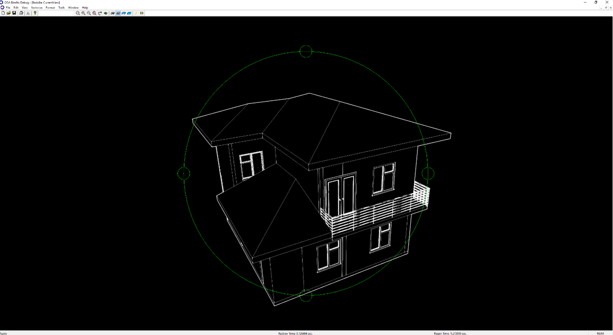Click the Zoom Window magnifier icon
The height and width of the screenshot is (335, 613).
78,13
